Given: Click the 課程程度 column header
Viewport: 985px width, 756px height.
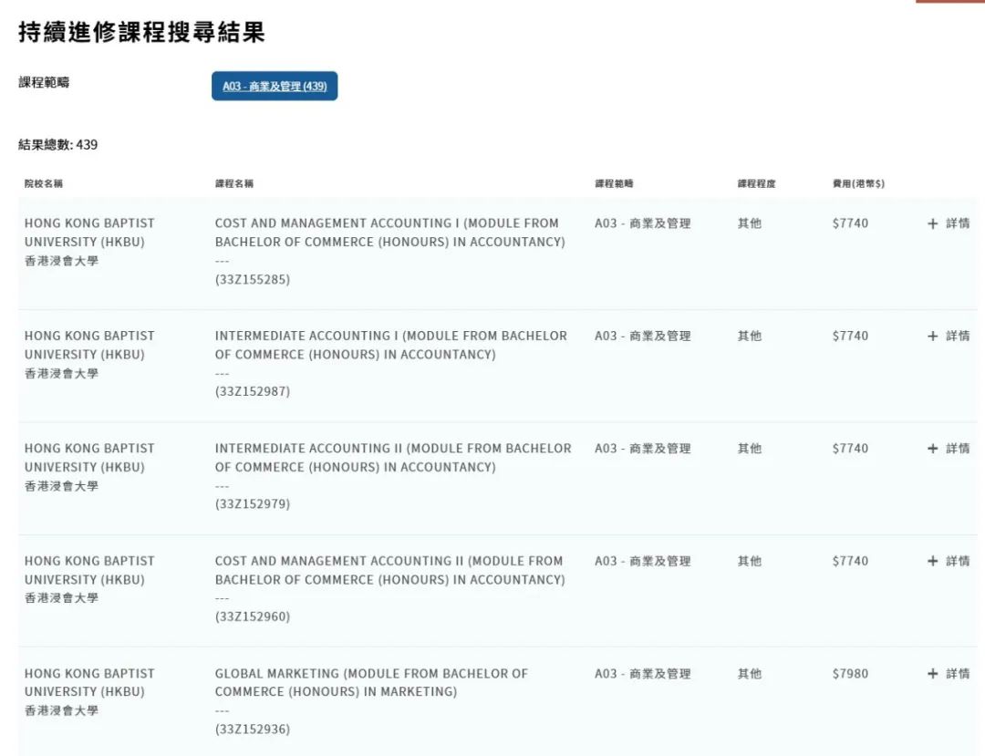Looking at the screenshot, I should click(x=756, y=183).
